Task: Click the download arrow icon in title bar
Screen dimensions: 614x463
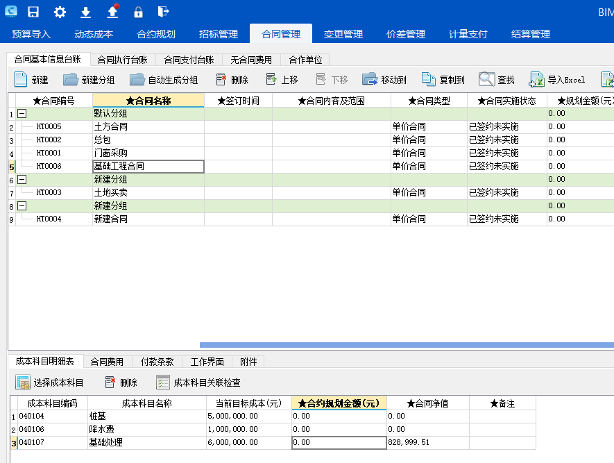Action: coord(85,12)
